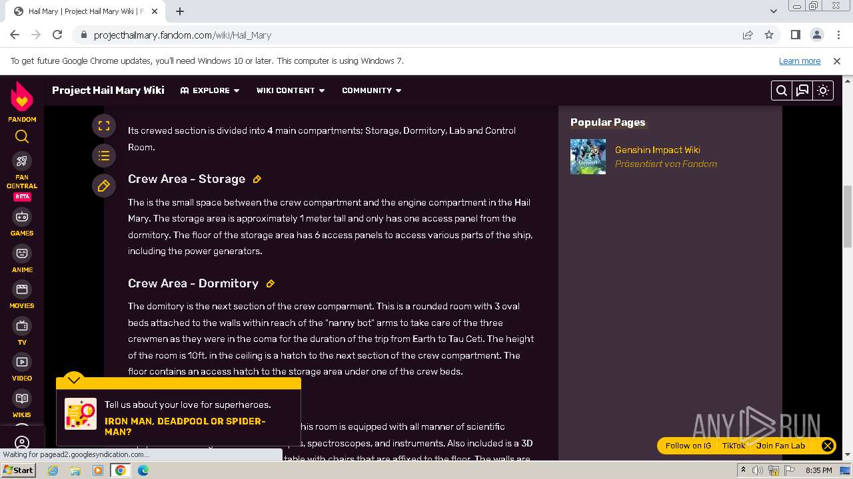Viewport: 853px width, 479px height.
Task: Open Wikis section in sidebar
Action: click(x=22, y=404)
